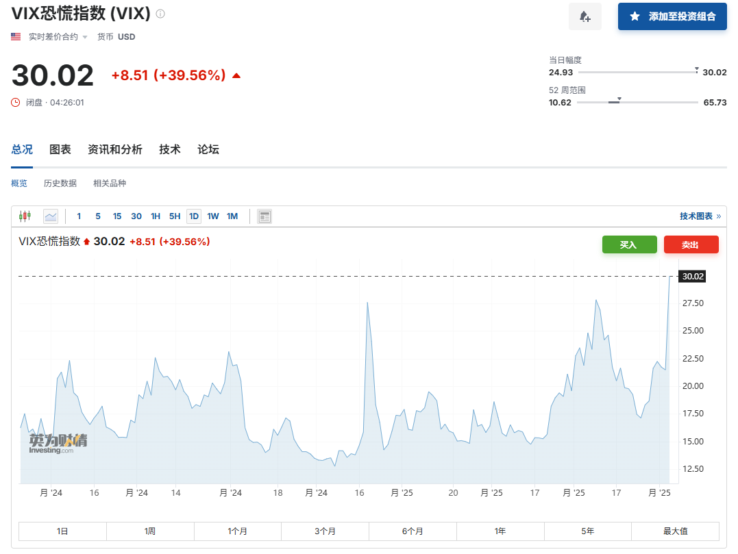Switch to the 图表 tab
This screenshot has width=738, height=554.
coord(60,149)
